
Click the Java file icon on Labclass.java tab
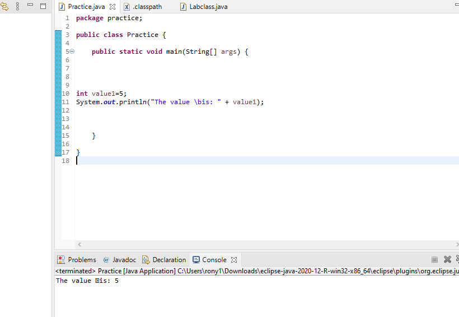tap(183, 7)
